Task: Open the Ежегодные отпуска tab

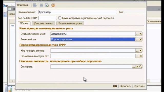Action: [70, 23]
